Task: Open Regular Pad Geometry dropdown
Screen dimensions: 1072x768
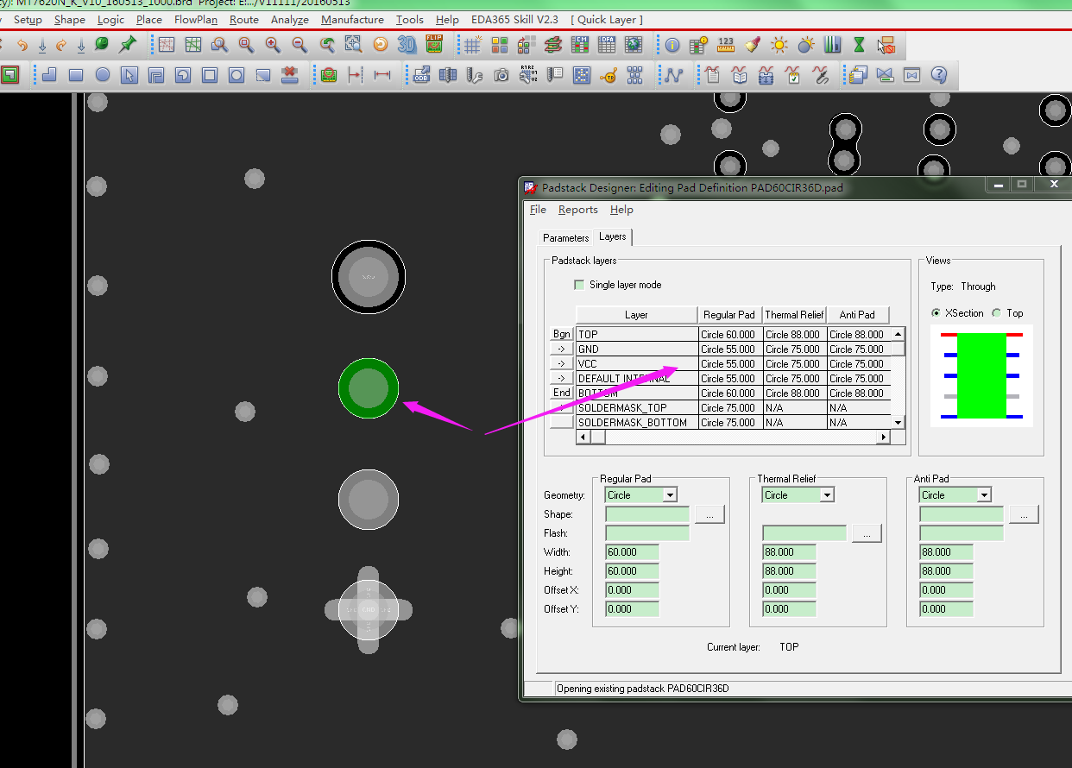Action: (x=670, y=495)
